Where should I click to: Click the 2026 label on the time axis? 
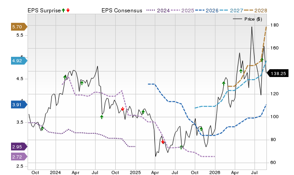tap(215, 172)
